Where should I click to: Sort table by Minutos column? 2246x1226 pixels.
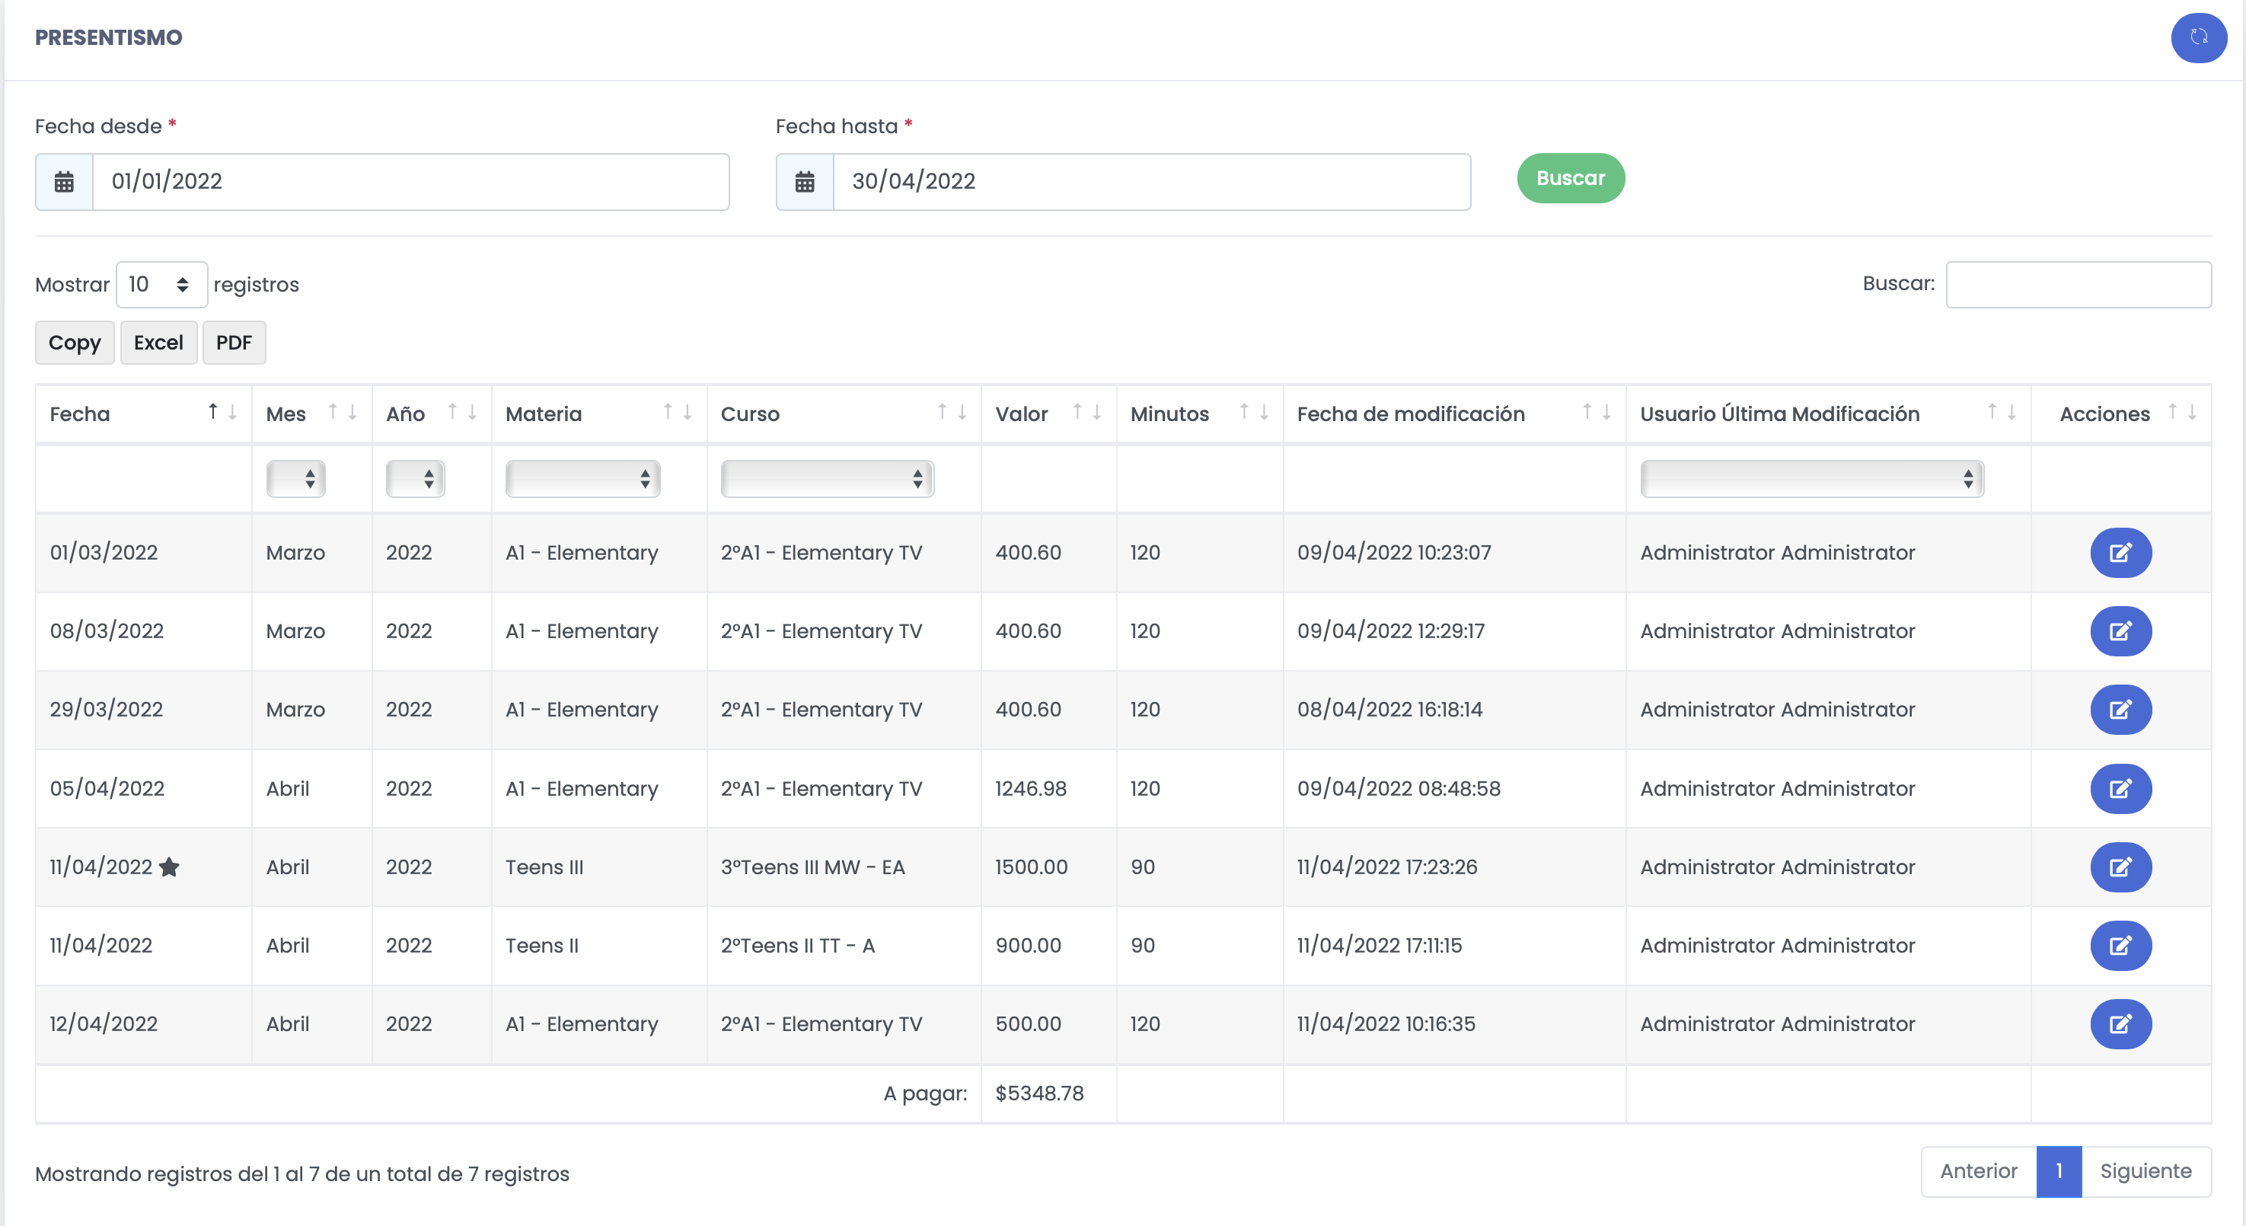tap(1200, 414)
